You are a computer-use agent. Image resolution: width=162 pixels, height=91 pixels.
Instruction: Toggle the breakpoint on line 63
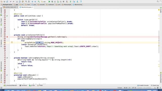(7, 37)
